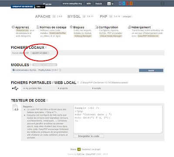Click the green donation icon
Viewport: 174px width, 157px height.
click(x=79, y=149)
